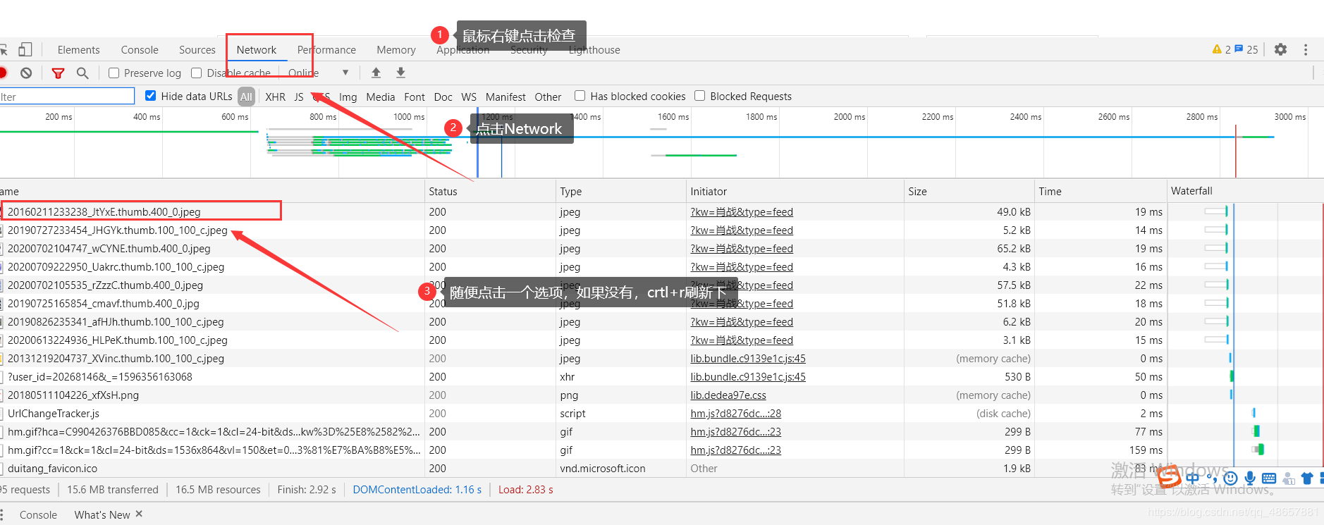The height and width of the screenshot is (525, 1324).
Task: Open the Sources tab
Action: coord(197,50)
